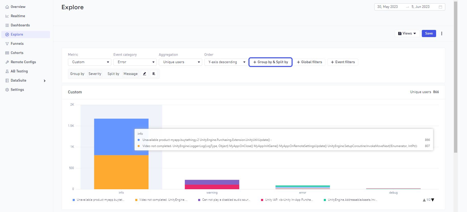Click the AB Testing flask icon
This screenshot has height=212, width=467.
click(7, 71)
